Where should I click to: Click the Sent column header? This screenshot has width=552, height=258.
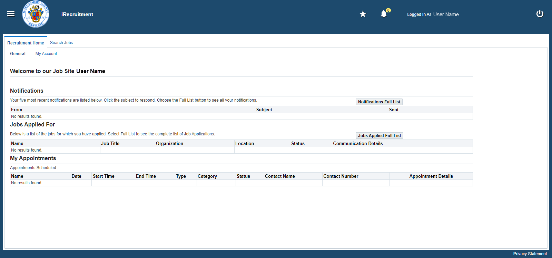[394, 110]
